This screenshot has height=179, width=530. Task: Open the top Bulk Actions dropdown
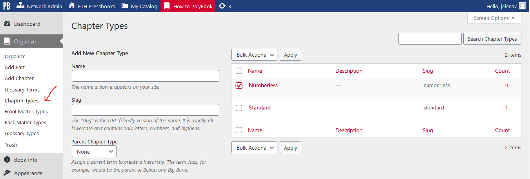pos(254,55)
